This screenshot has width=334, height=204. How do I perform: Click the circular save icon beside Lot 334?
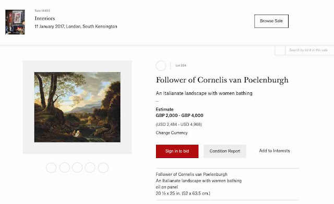161,66
